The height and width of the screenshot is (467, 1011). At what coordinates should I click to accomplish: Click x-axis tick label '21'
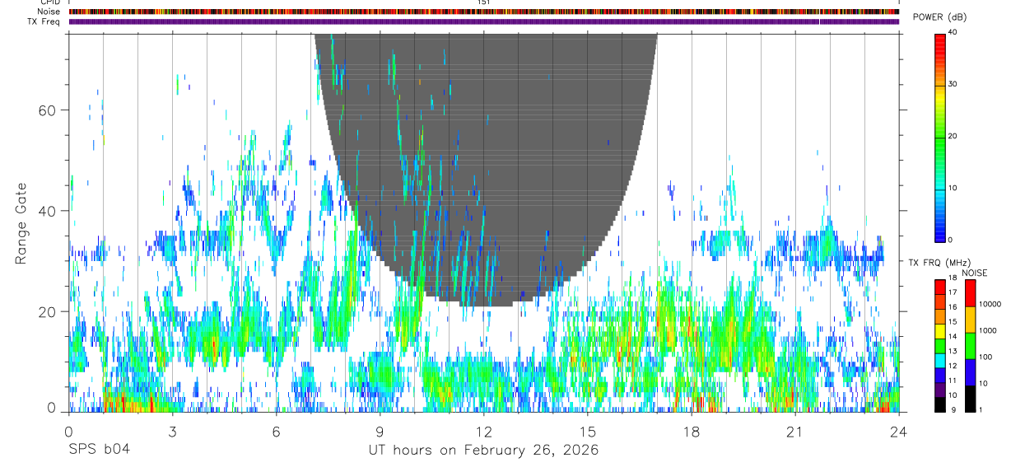[794, 432]
